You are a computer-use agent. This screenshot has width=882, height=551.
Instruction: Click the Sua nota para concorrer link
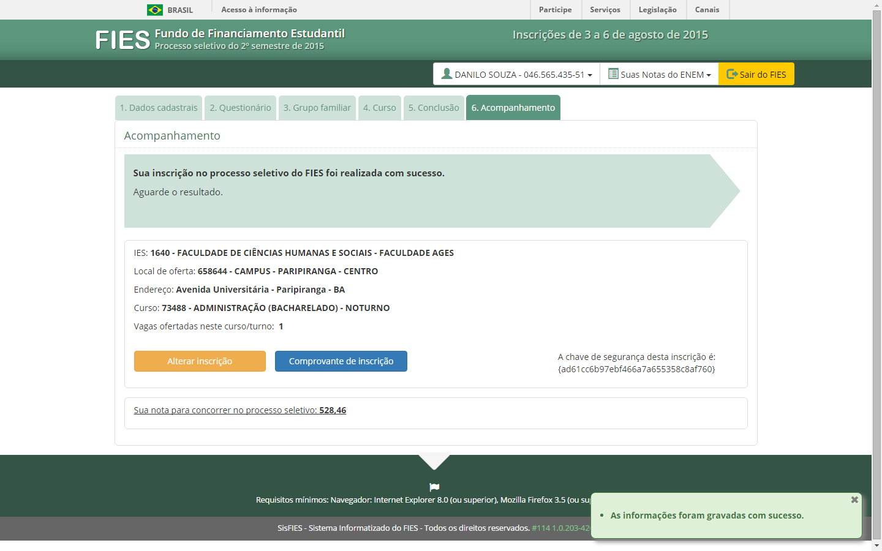(x=240, y=410)
